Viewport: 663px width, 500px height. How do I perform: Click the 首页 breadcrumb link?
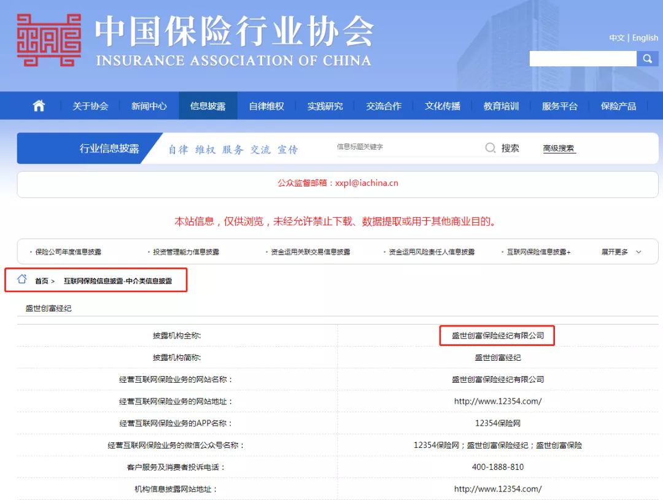(42, 281)
